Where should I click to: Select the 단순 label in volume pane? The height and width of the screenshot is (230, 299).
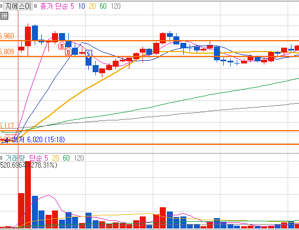coord(36,158)
